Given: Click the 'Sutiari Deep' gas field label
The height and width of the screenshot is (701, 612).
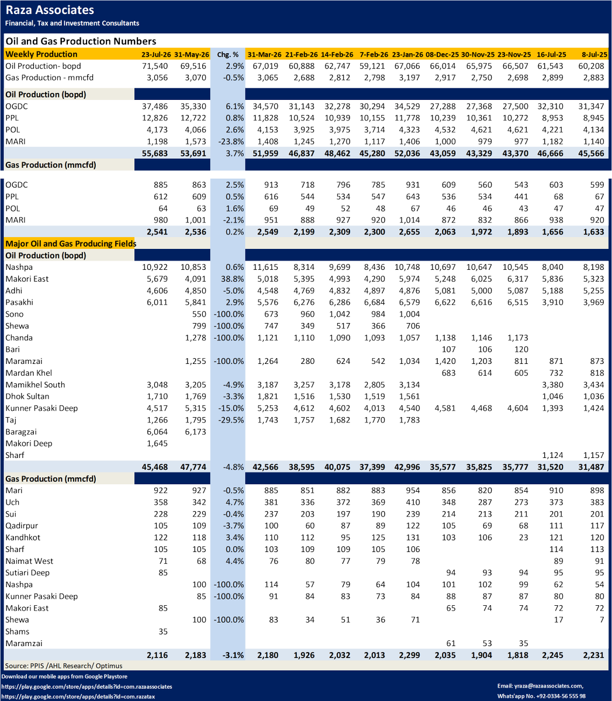Looking at the screenshot, I should coord(27,572).
